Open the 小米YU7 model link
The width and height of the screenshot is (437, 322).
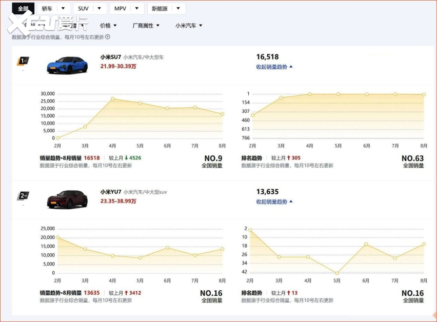[111, 192]
